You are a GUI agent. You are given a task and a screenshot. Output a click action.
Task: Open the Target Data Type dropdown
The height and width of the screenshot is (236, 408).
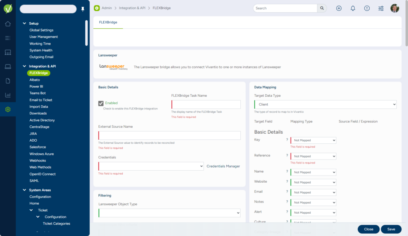[325, 104]
